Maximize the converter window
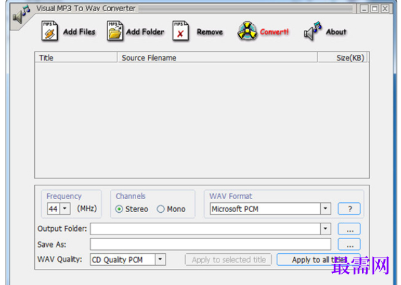Viewport: 401px width, 285px height. point(374,9)
